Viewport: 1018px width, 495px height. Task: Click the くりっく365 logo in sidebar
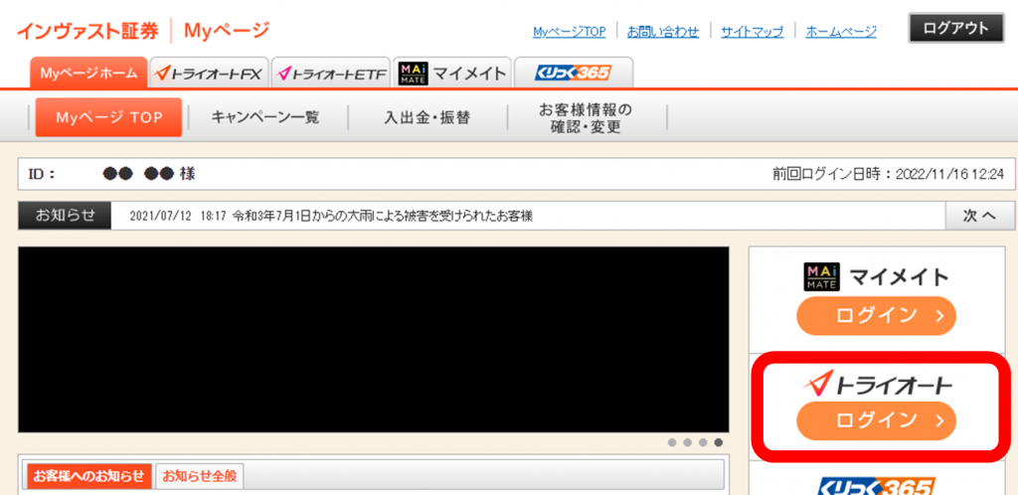[x=875, y=486]
